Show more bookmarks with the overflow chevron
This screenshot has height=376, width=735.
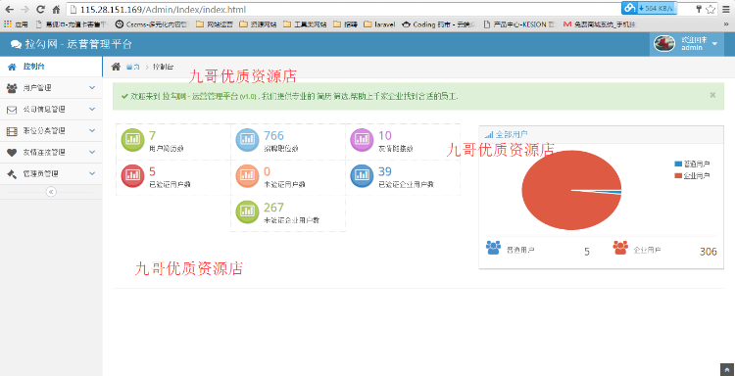(726, 24)
